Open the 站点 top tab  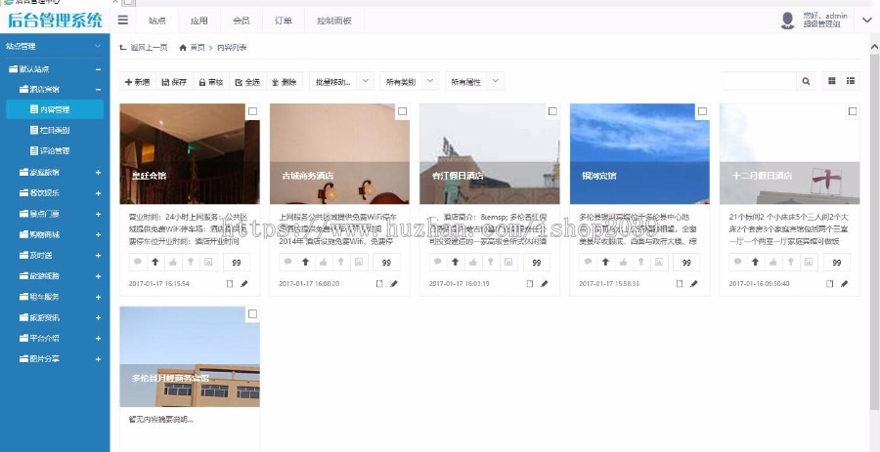pos(157,21)
